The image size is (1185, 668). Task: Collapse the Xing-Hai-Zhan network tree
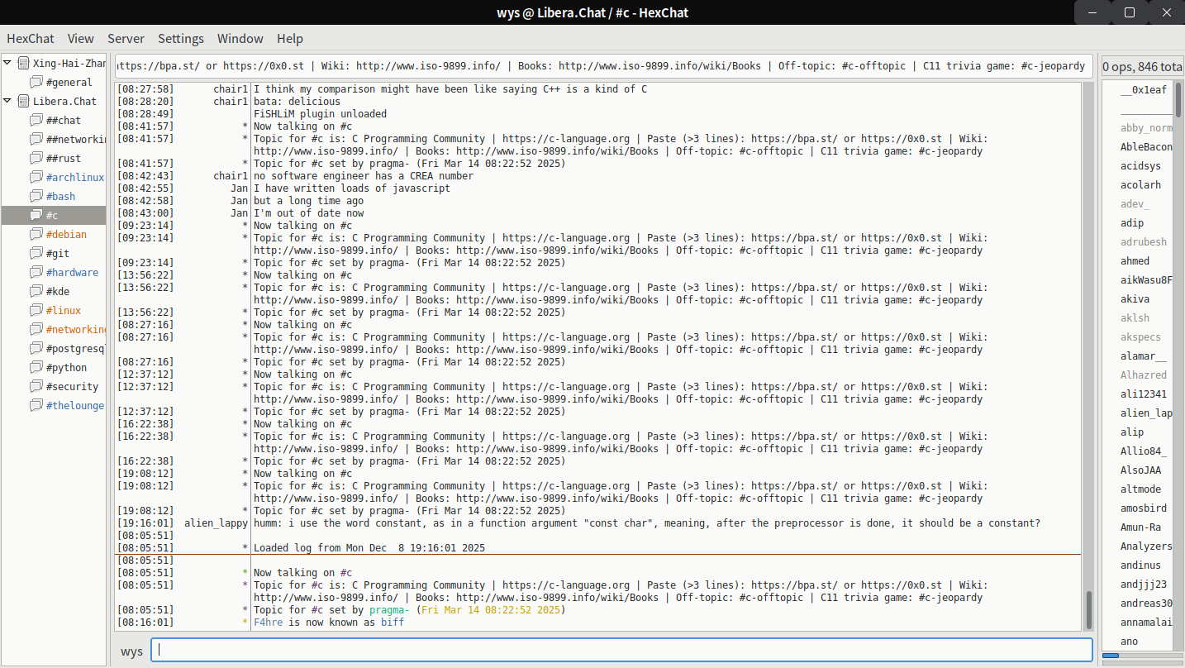tap(7, 63)
